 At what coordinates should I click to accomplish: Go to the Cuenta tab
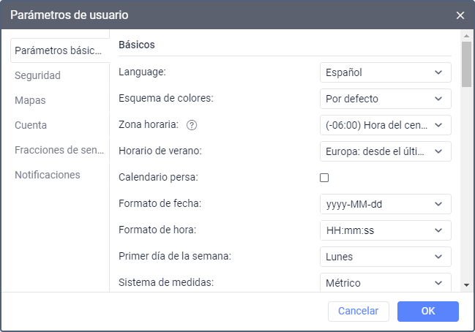(31, 125)
